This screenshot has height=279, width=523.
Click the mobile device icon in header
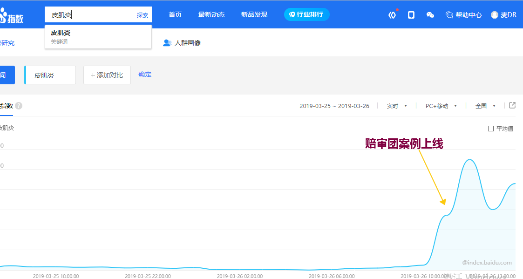(x=411, y=15)
